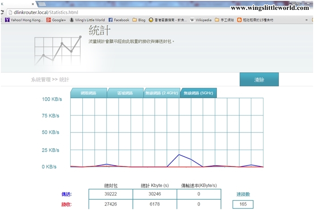The height and width of the screenshot is (210, 314).
Task: Open the Blog bookmarks folder
Action: pyautogui.click(x=139, y=20)
